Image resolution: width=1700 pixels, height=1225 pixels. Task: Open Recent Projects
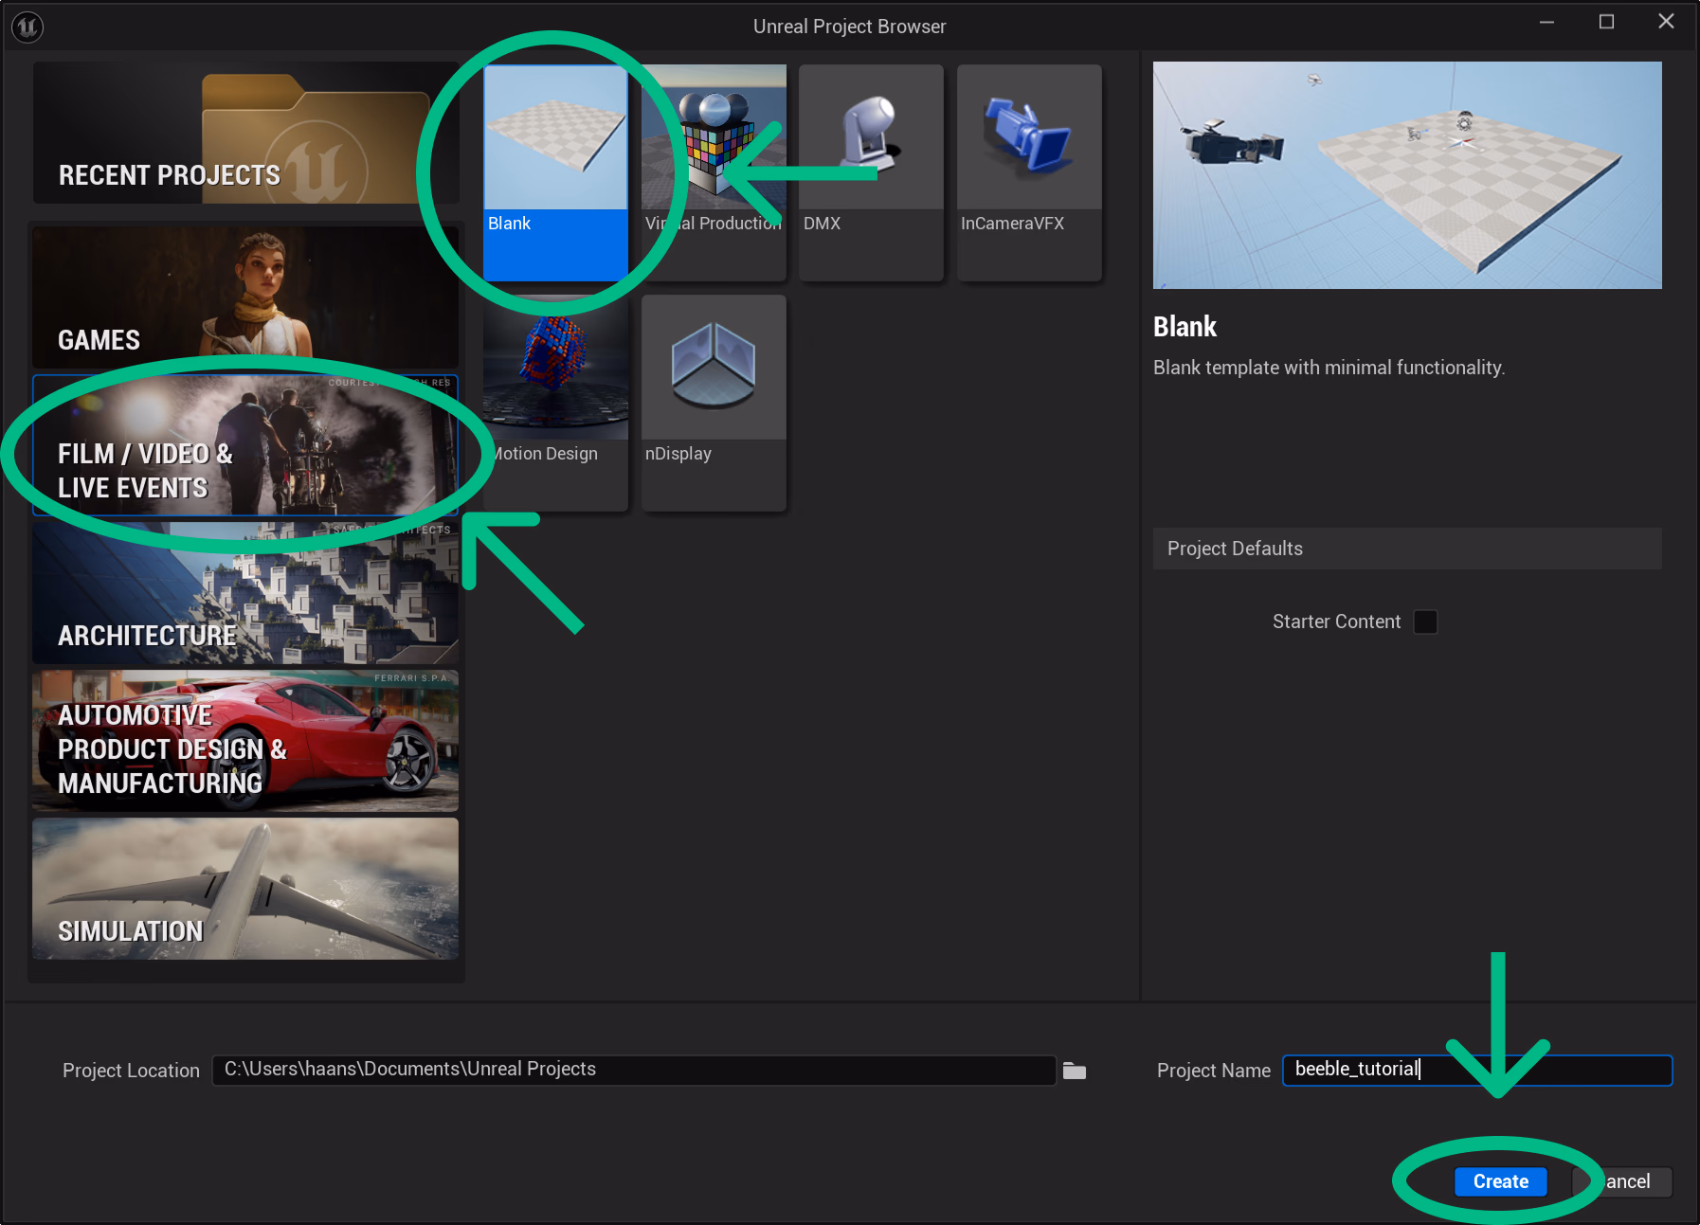tap(244, 133)
